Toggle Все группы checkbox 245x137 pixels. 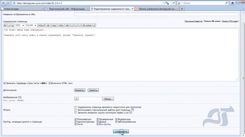coord(98,124)
